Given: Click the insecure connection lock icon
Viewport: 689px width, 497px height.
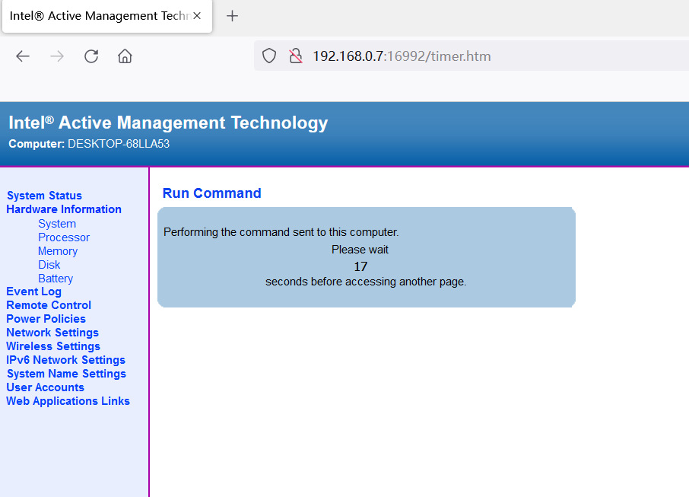Looking at the screenshot, I should pos(295,56).
